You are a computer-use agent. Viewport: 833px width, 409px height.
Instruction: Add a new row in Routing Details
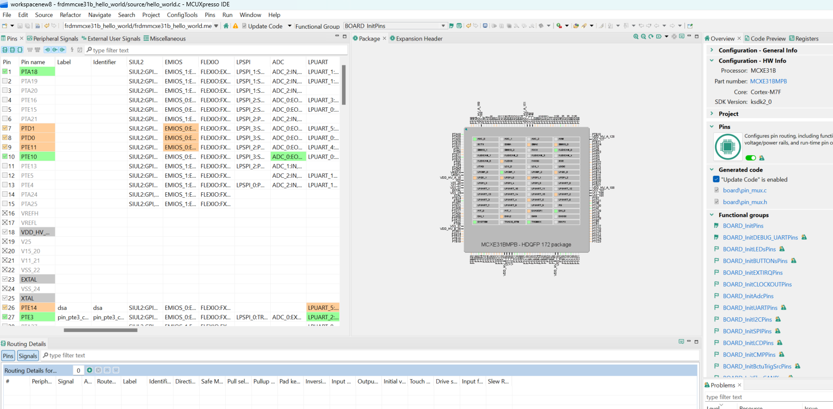point(89,370)
